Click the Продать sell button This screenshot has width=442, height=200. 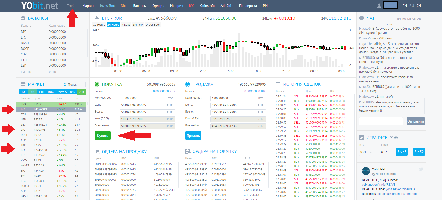pos(193,136)
